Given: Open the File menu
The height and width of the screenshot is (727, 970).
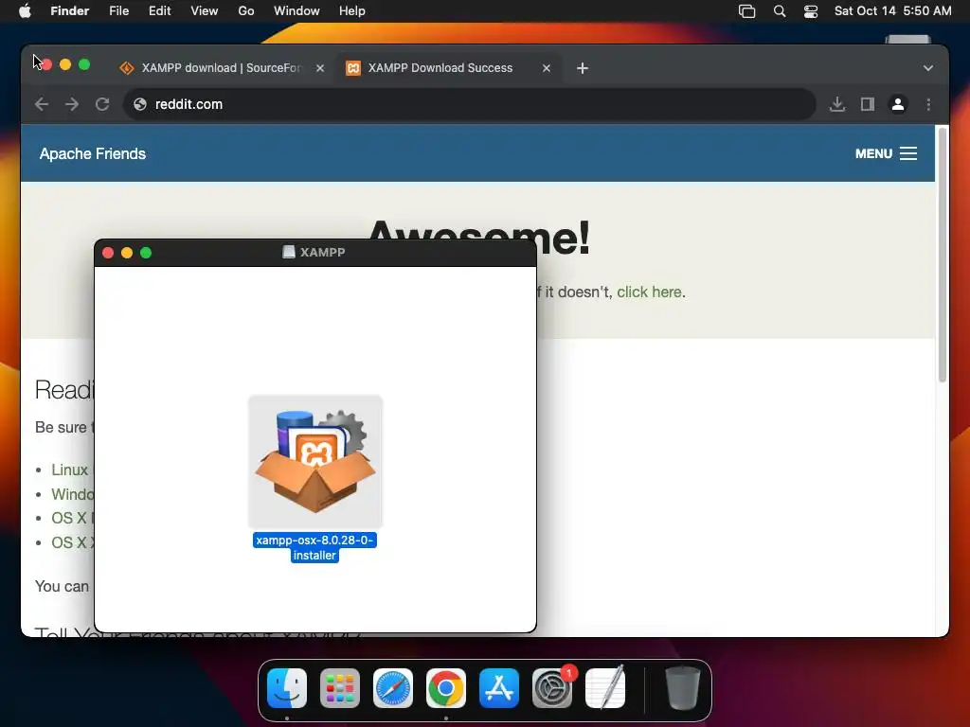Looking at the screenshot, I should click(x=118, y=10).
